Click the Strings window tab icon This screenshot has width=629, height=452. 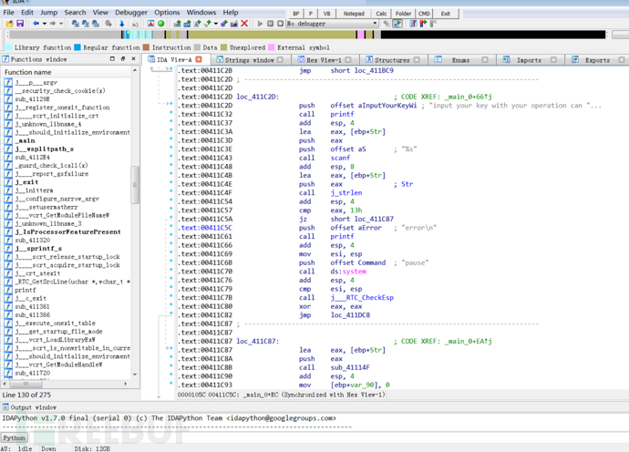pos(219,60)
